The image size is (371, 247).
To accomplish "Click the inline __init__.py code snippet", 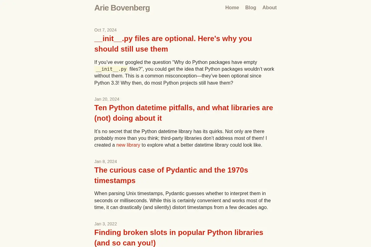I will click(x=111, y=69).
